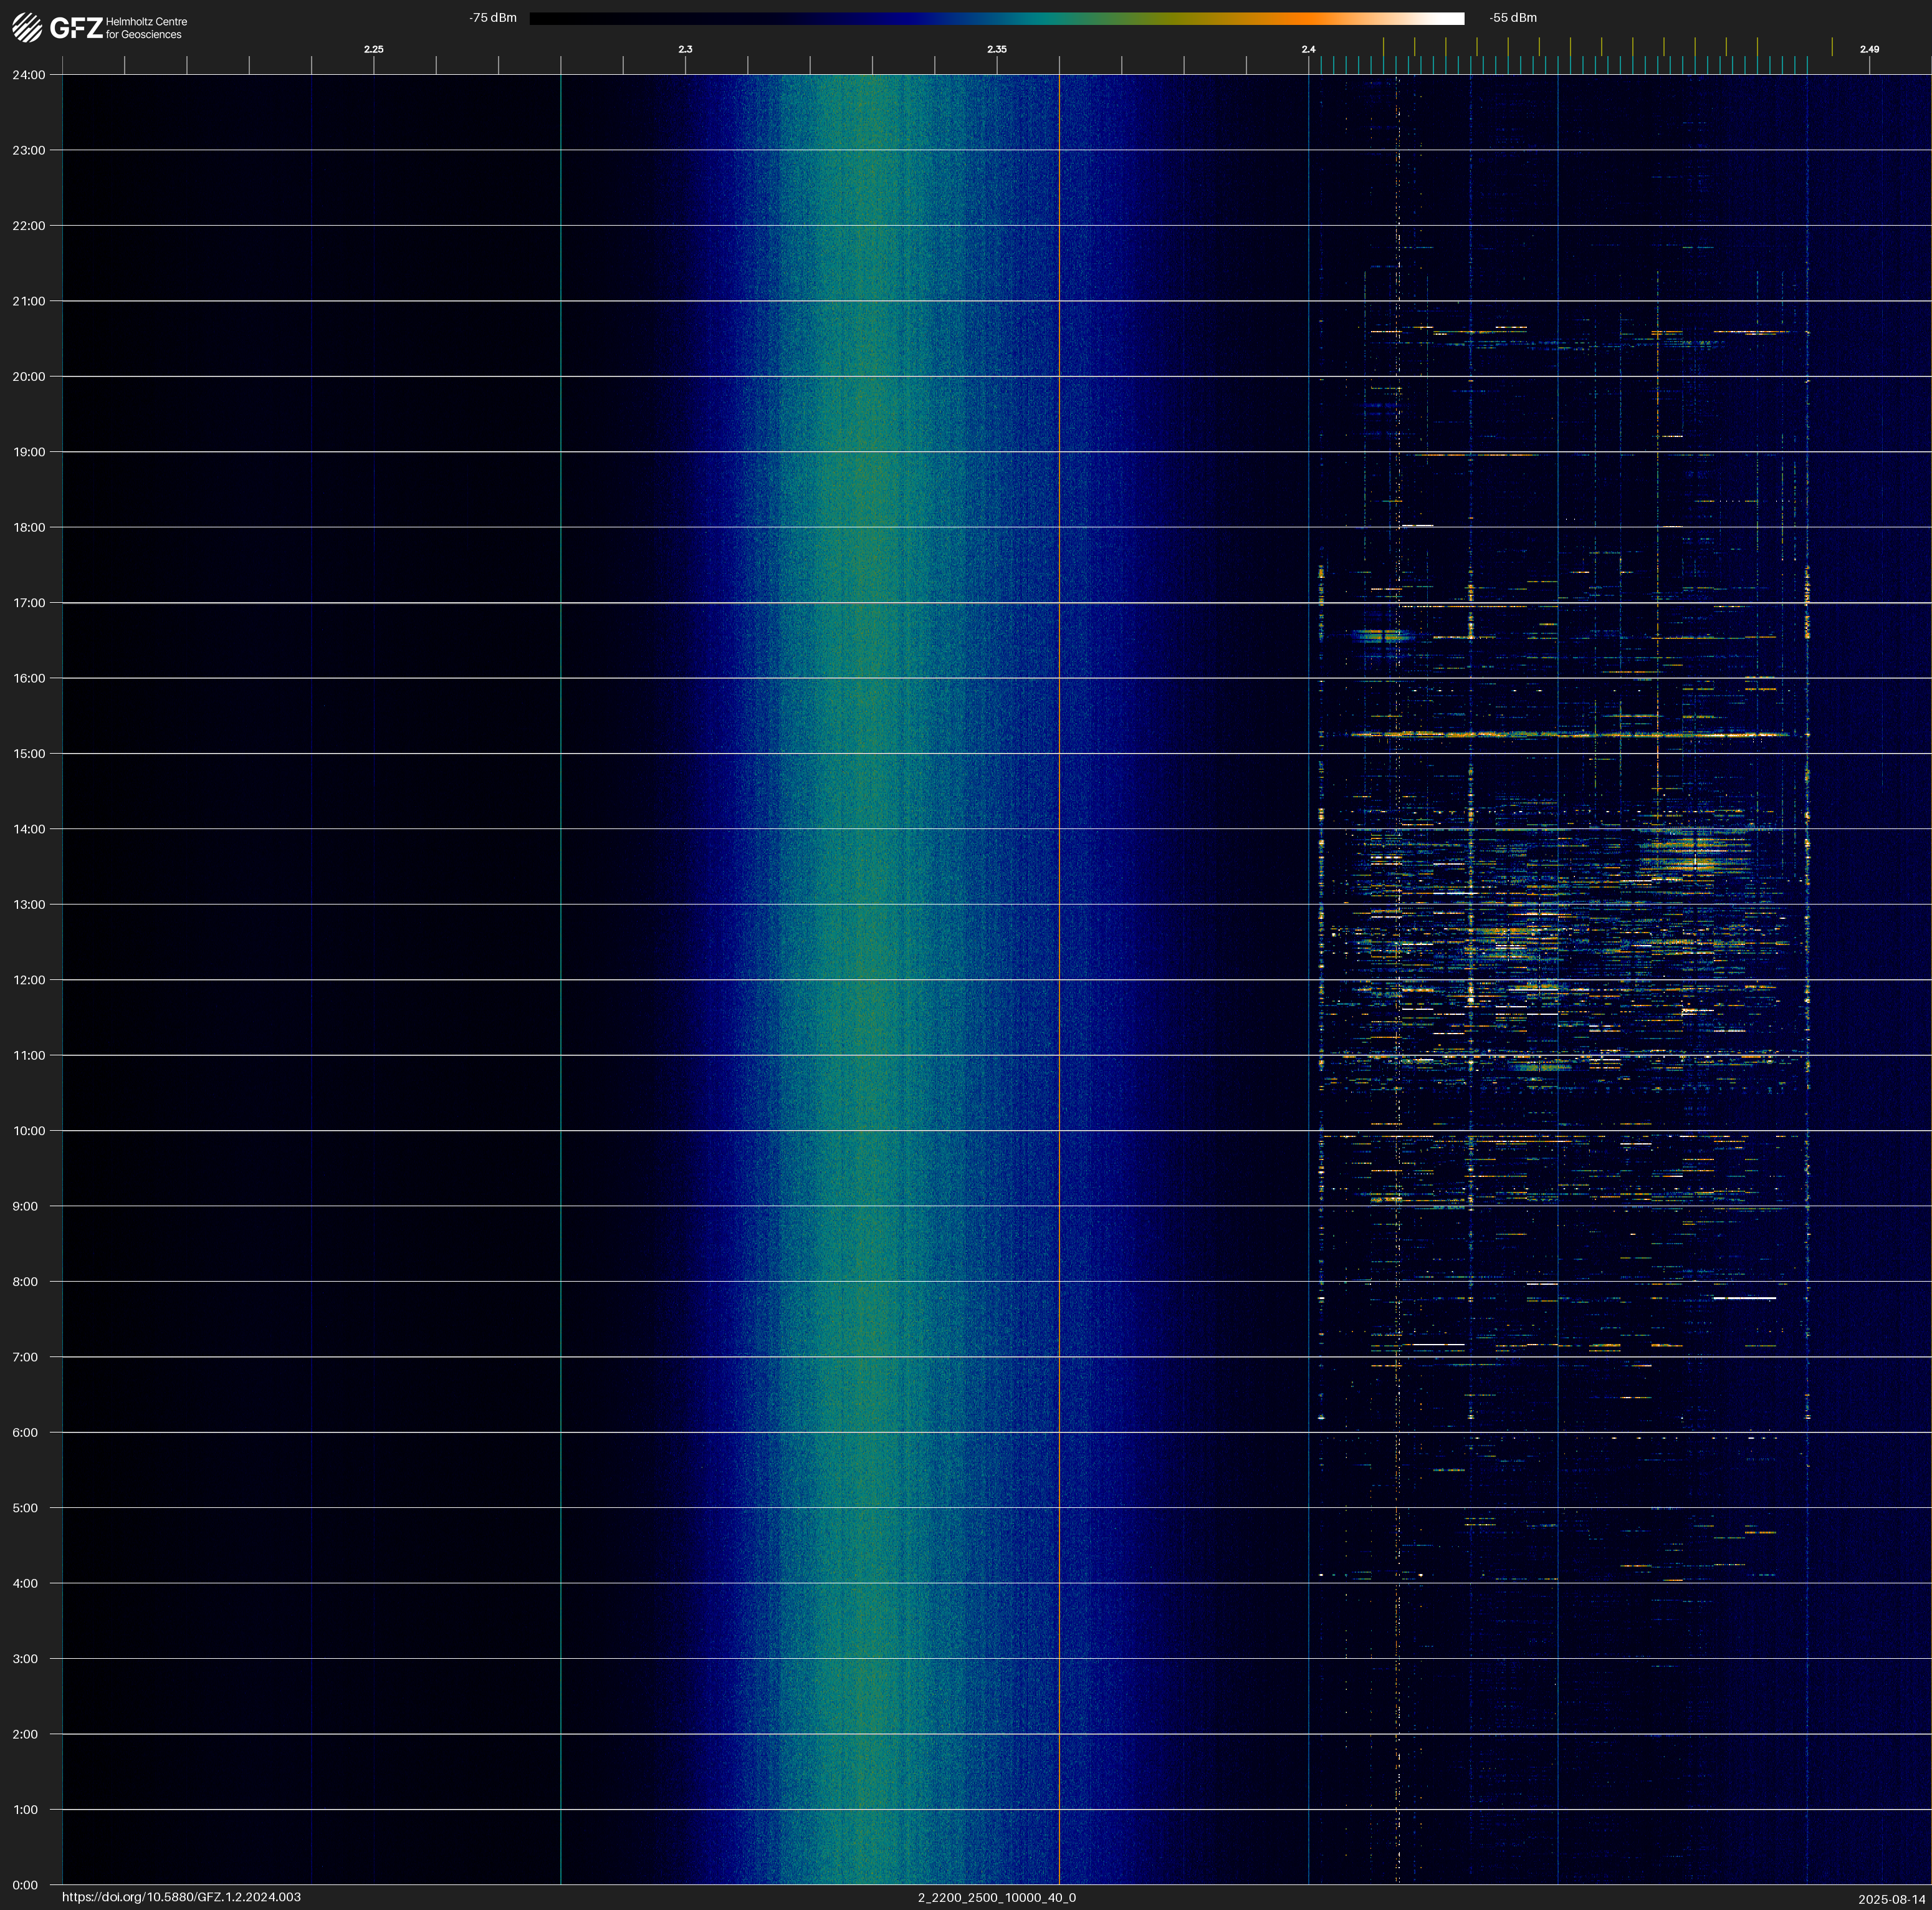
Task: Click the 6:00 time axis label
Action: pyautogui.click(x=25, y=1432)
